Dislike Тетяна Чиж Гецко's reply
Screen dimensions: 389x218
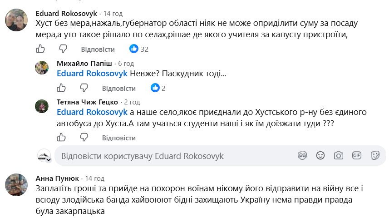(84, 137)
